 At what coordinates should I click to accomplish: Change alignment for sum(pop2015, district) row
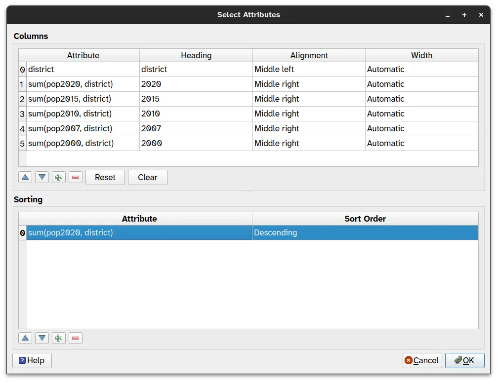[308, 99]
